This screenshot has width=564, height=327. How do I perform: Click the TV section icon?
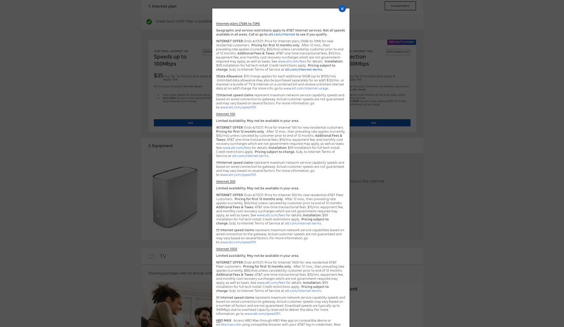click(x=151, y=256)
